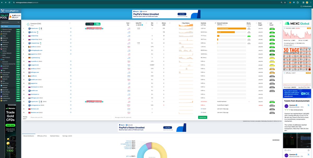Image resolution: width=313 pixels, height=158 pixels.
Task: Select Metaverse in coin sidebar
Action: [5, 38]
